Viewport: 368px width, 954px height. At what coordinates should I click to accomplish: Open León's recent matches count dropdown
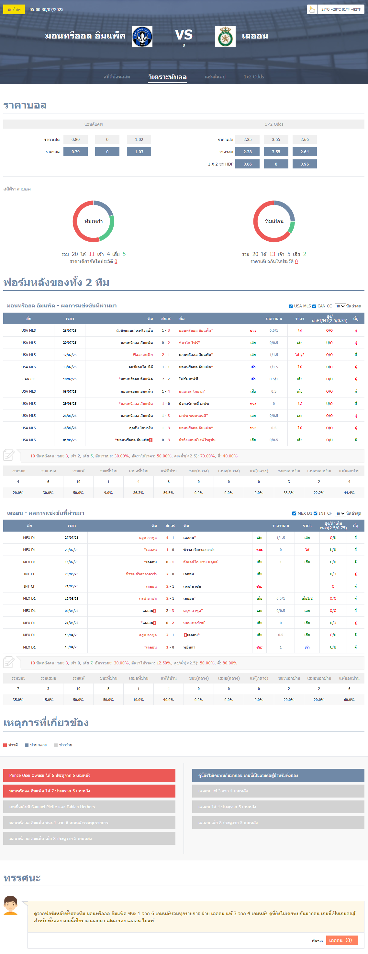(340, 513)
